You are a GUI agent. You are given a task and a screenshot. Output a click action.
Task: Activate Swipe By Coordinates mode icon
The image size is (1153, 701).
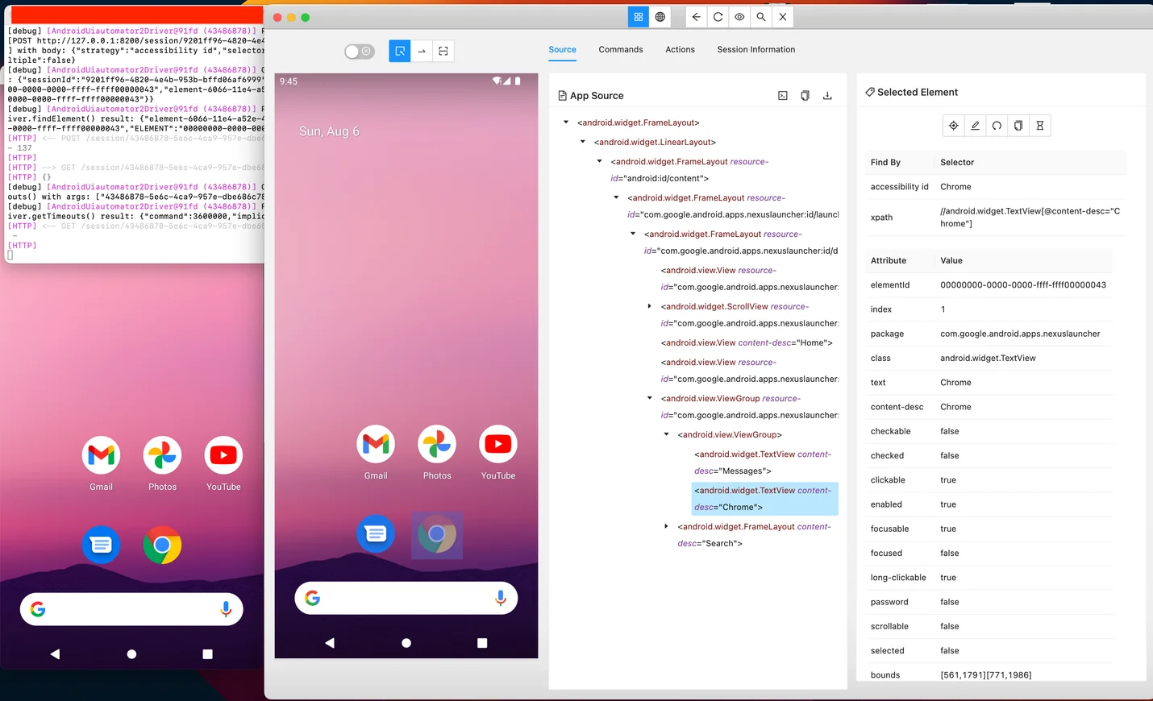click(x=422, y=52)
